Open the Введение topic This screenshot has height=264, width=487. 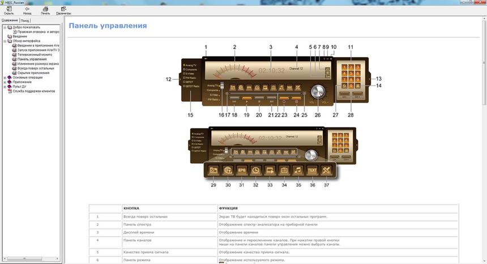click(x=20, y=36)
